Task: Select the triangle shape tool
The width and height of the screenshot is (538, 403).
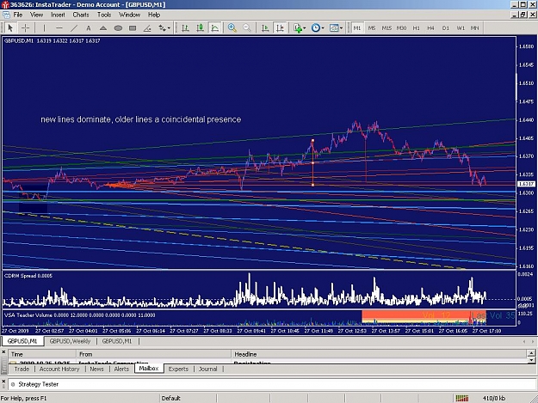Action: 103,28
